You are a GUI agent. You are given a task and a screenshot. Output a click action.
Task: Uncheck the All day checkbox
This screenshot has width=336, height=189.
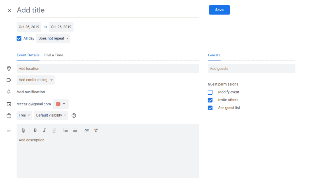(x=19, y=39)
